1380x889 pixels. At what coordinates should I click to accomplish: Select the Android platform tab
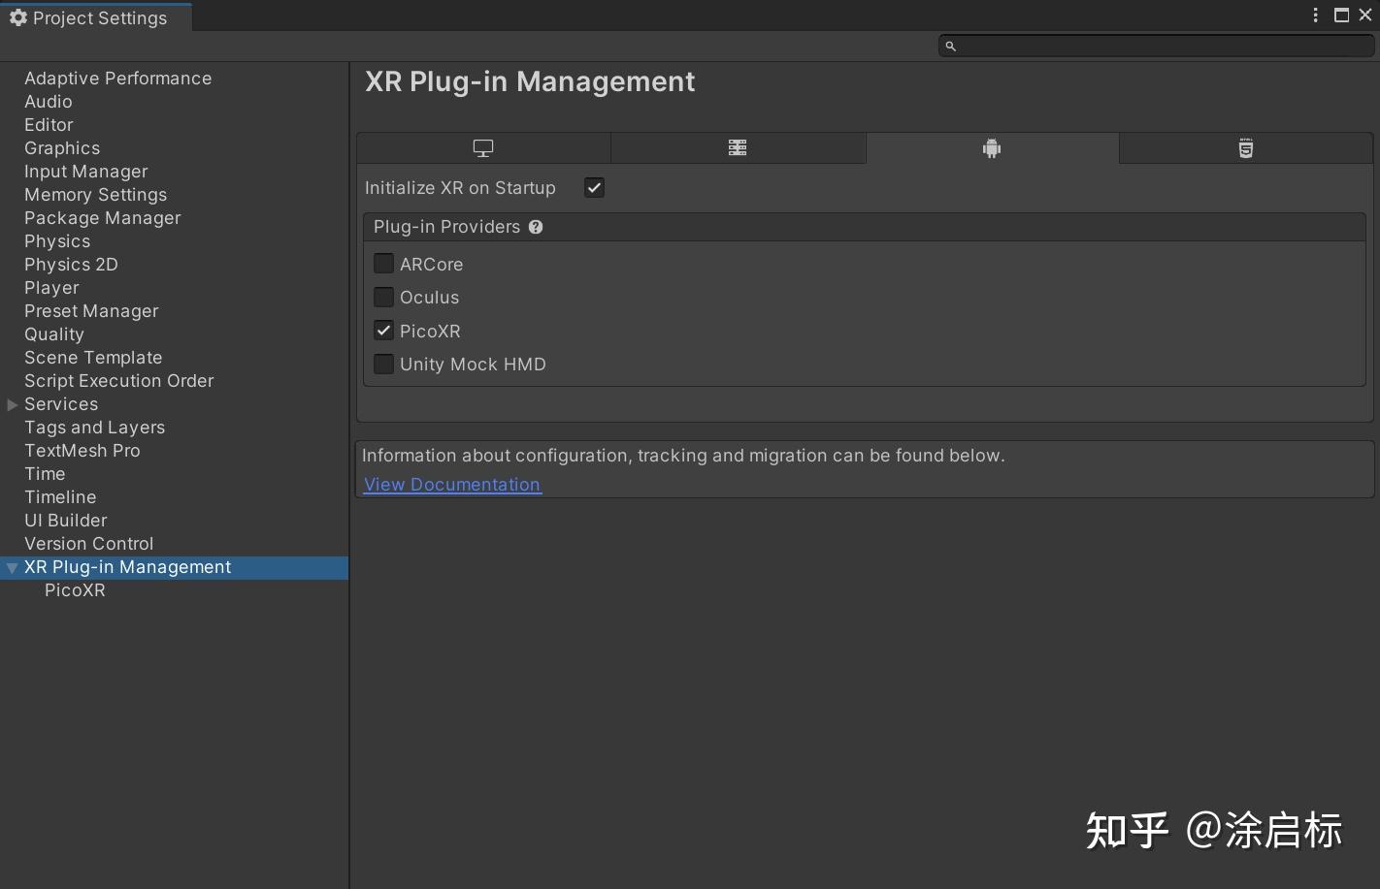tap(991, 148)
